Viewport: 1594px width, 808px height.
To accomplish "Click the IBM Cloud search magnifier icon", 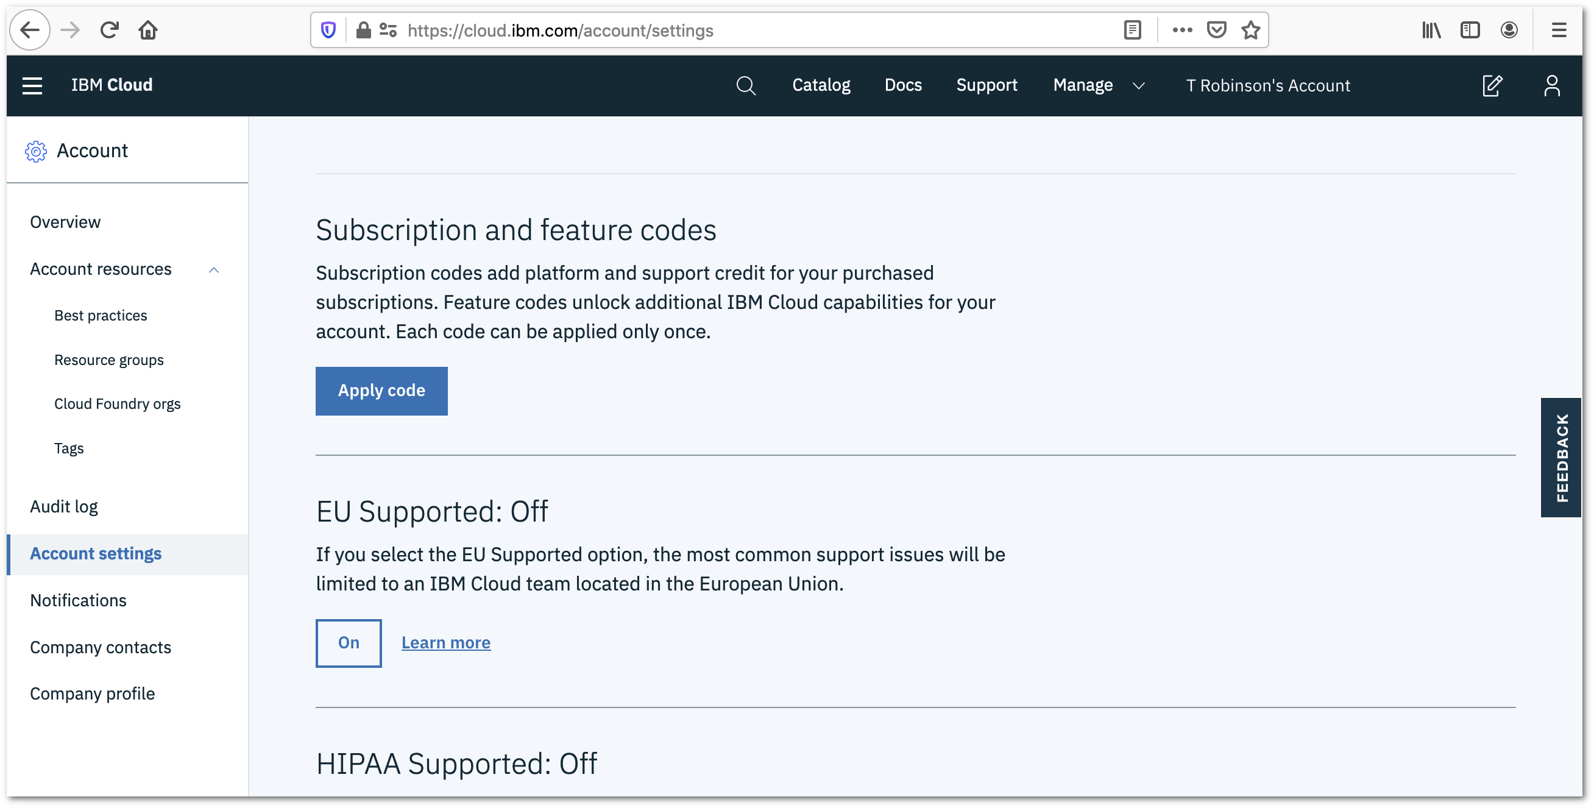I will (746, 85).
